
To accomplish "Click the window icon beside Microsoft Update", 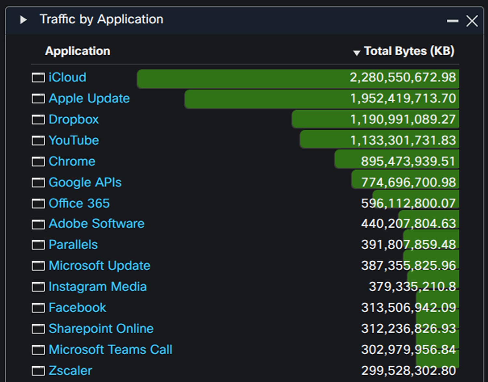I will coord(38,266).
